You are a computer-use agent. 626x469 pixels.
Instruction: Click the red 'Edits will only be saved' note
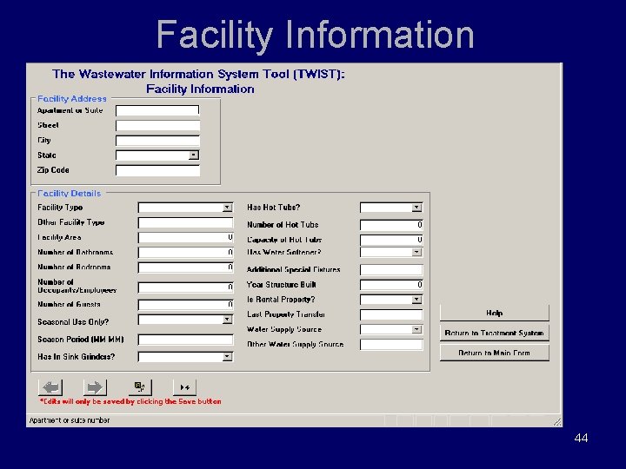coord(130,401)
